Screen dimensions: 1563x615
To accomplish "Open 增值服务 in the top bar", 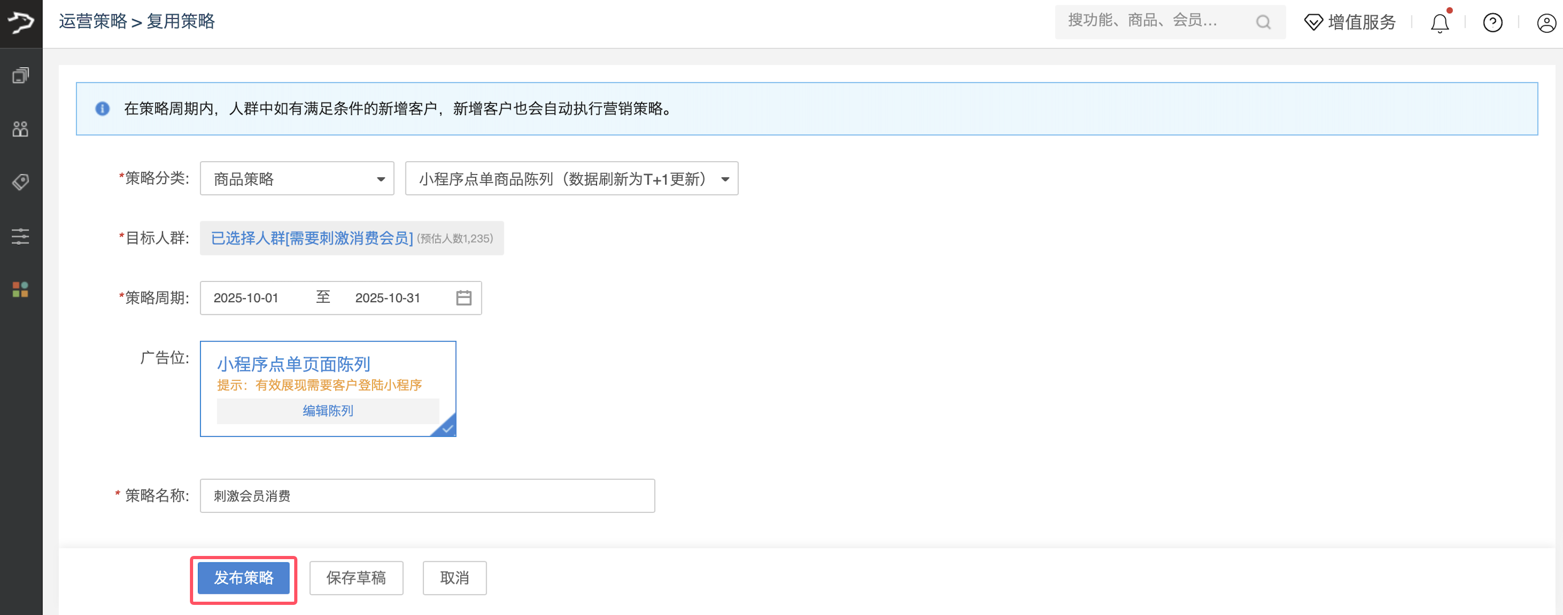I will tap(1350, 22).
